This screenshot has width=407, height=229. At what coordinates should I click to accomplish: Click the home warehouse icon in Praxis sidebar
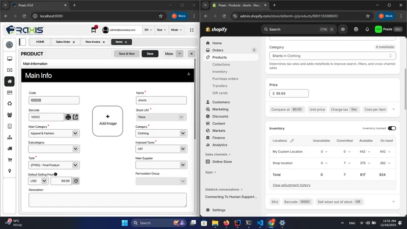(x=10, y=81)
